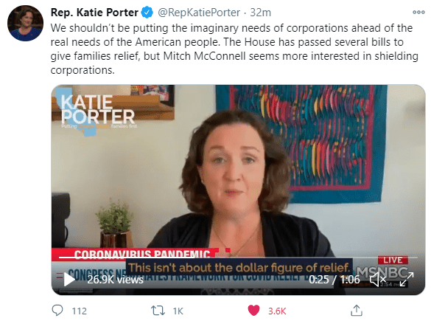Click the share upload icon

pyautogui.click(x=357, y=310)
